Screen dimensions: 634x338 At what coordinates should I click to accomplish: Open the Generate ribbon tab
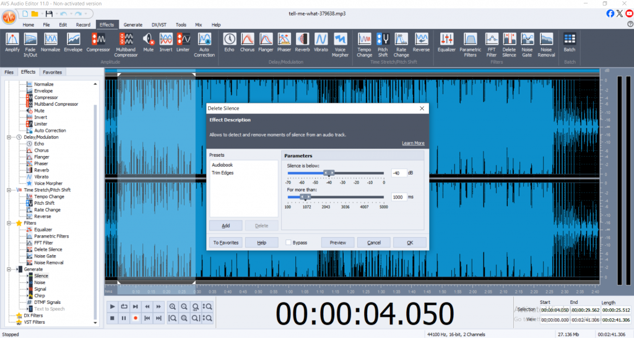[x=132, y=25]
